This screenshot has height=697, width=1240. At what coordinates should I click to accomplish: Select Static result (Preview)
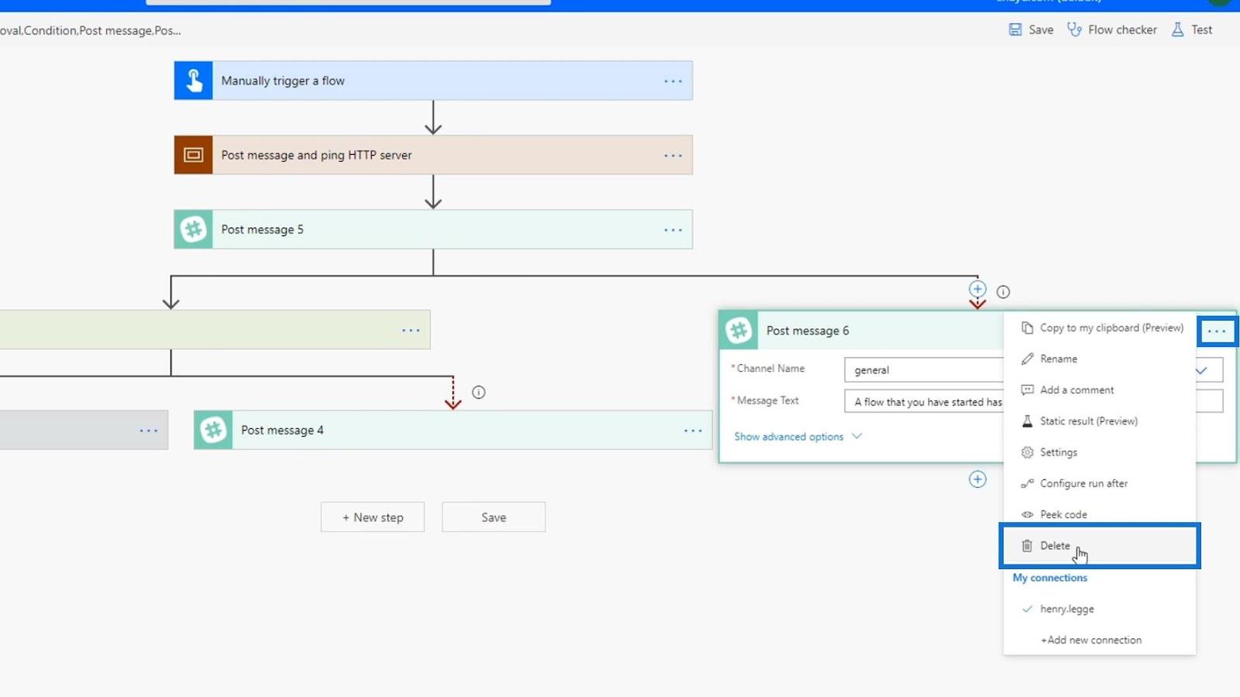[1100, 421]
